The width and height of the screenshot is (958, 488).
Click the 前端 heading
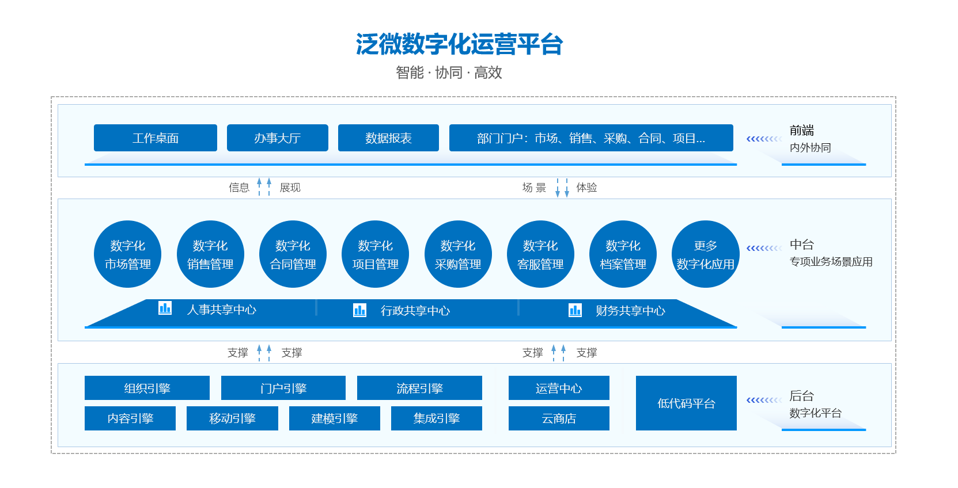(x=801, y=131)
